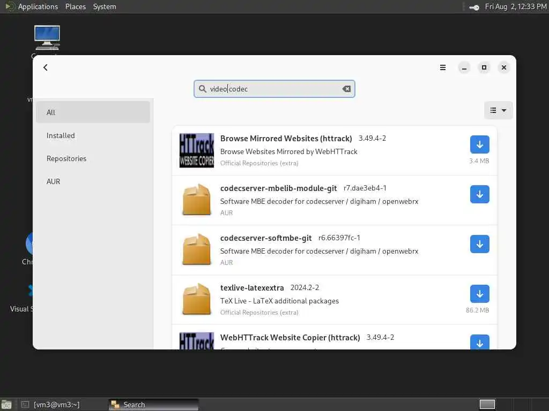Install Browse Mirrored Websites (httrack)
Image resolution: width=549 pixels, height=411 pixels.
(479, 144)
